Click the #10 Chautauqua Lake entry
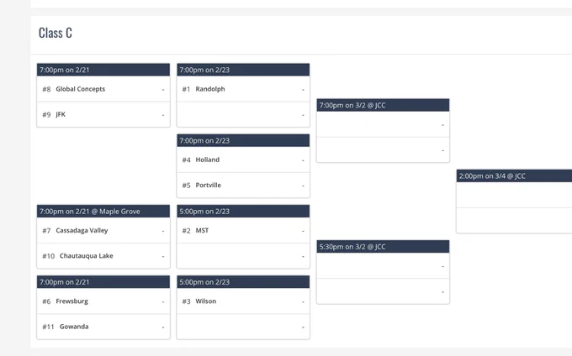Screen dimensions: 572x356 tap(103, 256)
